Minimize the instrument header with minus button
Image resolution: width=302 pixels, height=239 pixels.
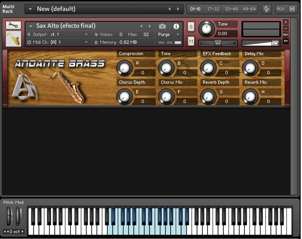[286, 28]
